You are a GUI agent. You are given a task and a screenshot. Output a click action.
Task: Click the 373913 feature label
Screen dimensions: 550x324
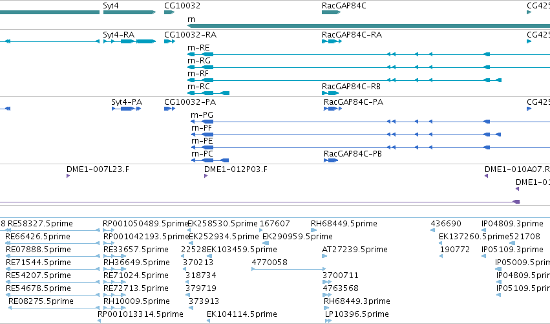click(204, 301)
